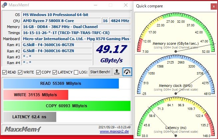Click the COPY 60993 MByte/s bar
The height and width of the screenshot is (139, 218).
67,106
